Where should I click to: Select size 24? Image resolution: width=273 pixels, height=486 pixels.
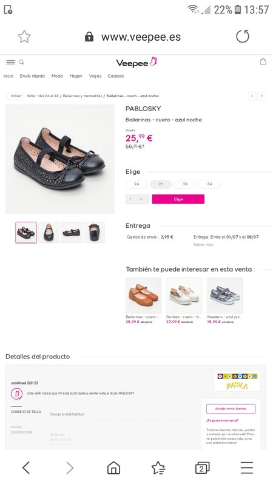(136, 184)
